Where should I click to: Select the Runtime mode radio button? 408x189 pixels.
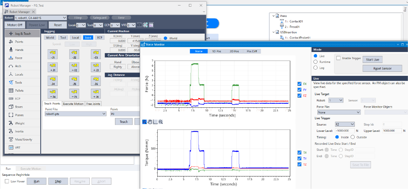(316, 62)
